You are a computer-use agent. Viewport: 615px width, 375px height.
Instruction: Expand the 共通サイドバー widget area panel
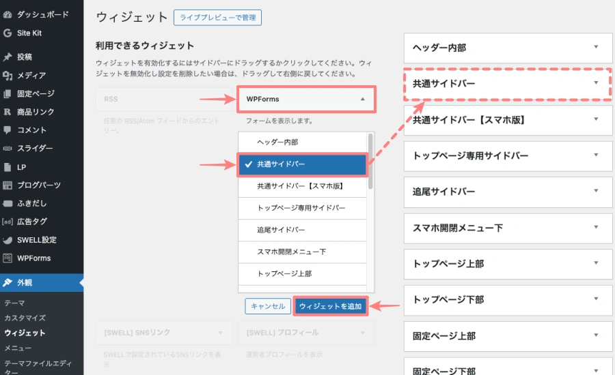(596, 83)
